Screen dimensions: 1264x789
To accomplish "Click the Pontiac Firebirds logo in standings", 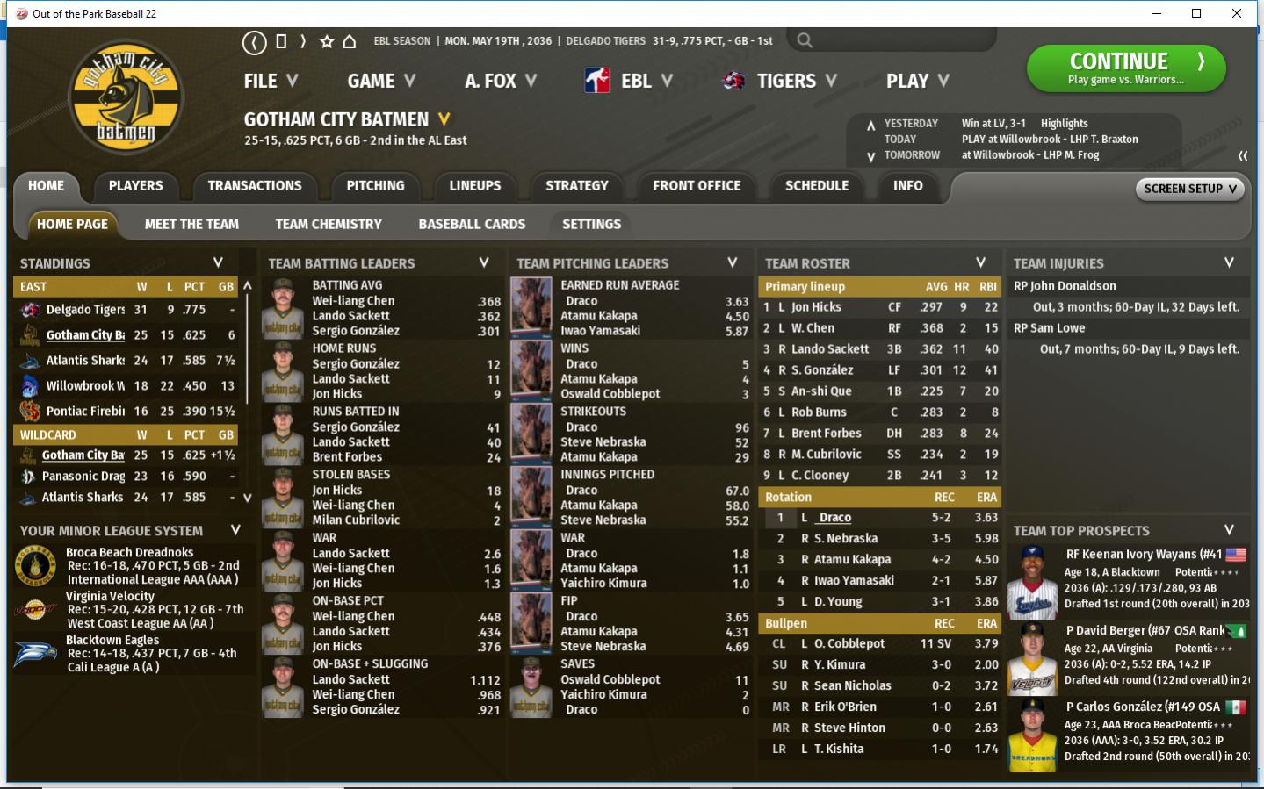I will 30,411.
